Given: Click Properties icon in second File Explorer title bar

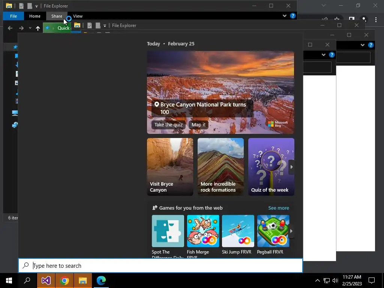Looking at the screenshot, I should (x=90, y=25).
